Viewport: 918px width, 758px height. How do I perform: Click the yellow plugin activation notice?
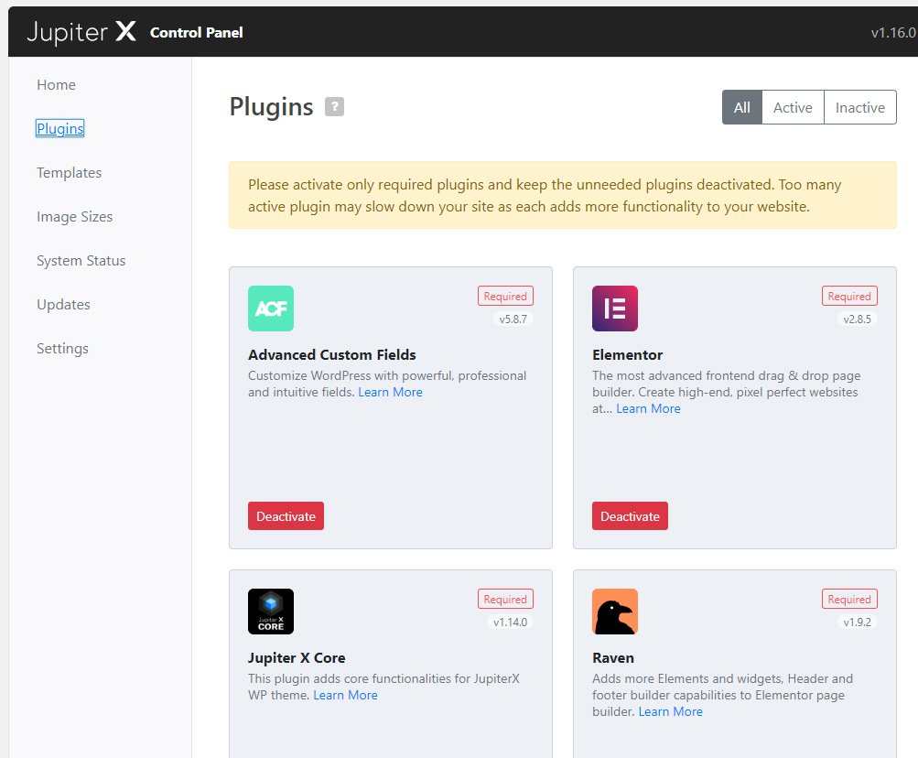point(563,195)
